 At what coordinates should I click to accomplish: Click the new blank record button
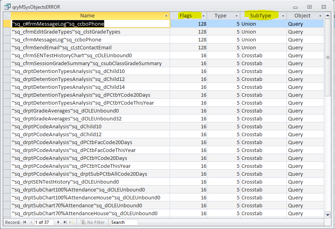pyautogui.click(x=71, y=222)
